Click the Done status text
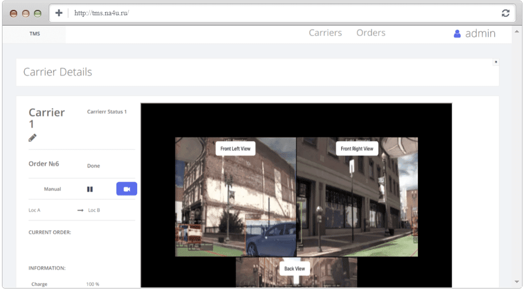Image resolution: width=524 pixels, height=291 pixels. pyautogui.click(x=93, y=166)
